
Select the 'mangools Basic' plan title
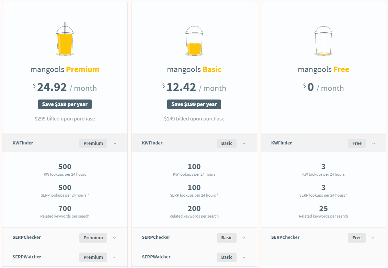194,69
